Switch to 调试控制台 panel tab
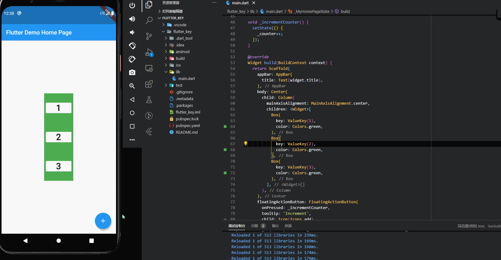Screen dimensions: 501x260 click(x=237, y=226)
